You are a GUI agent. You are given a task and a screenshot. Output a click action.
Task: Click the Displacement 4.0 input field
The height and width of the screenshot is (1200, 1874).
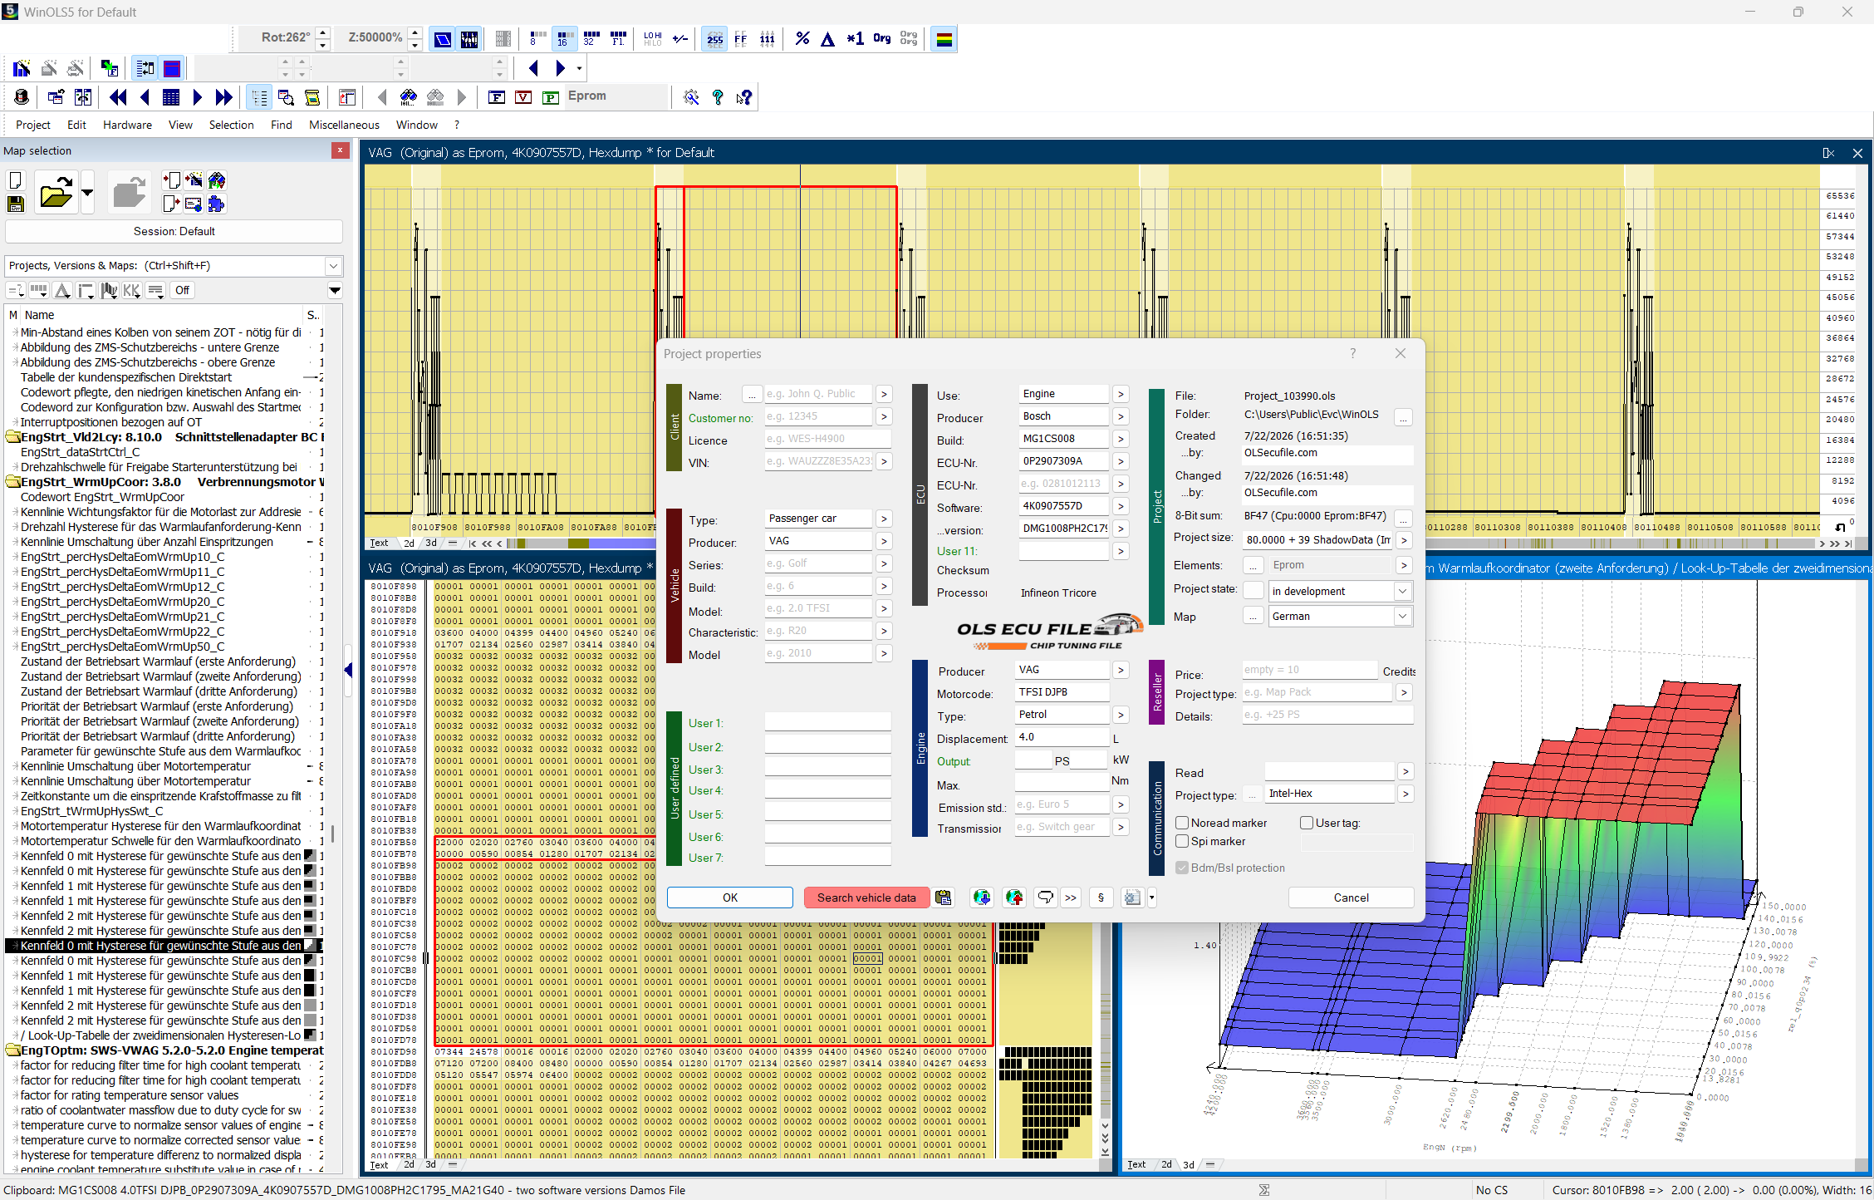1062,737
